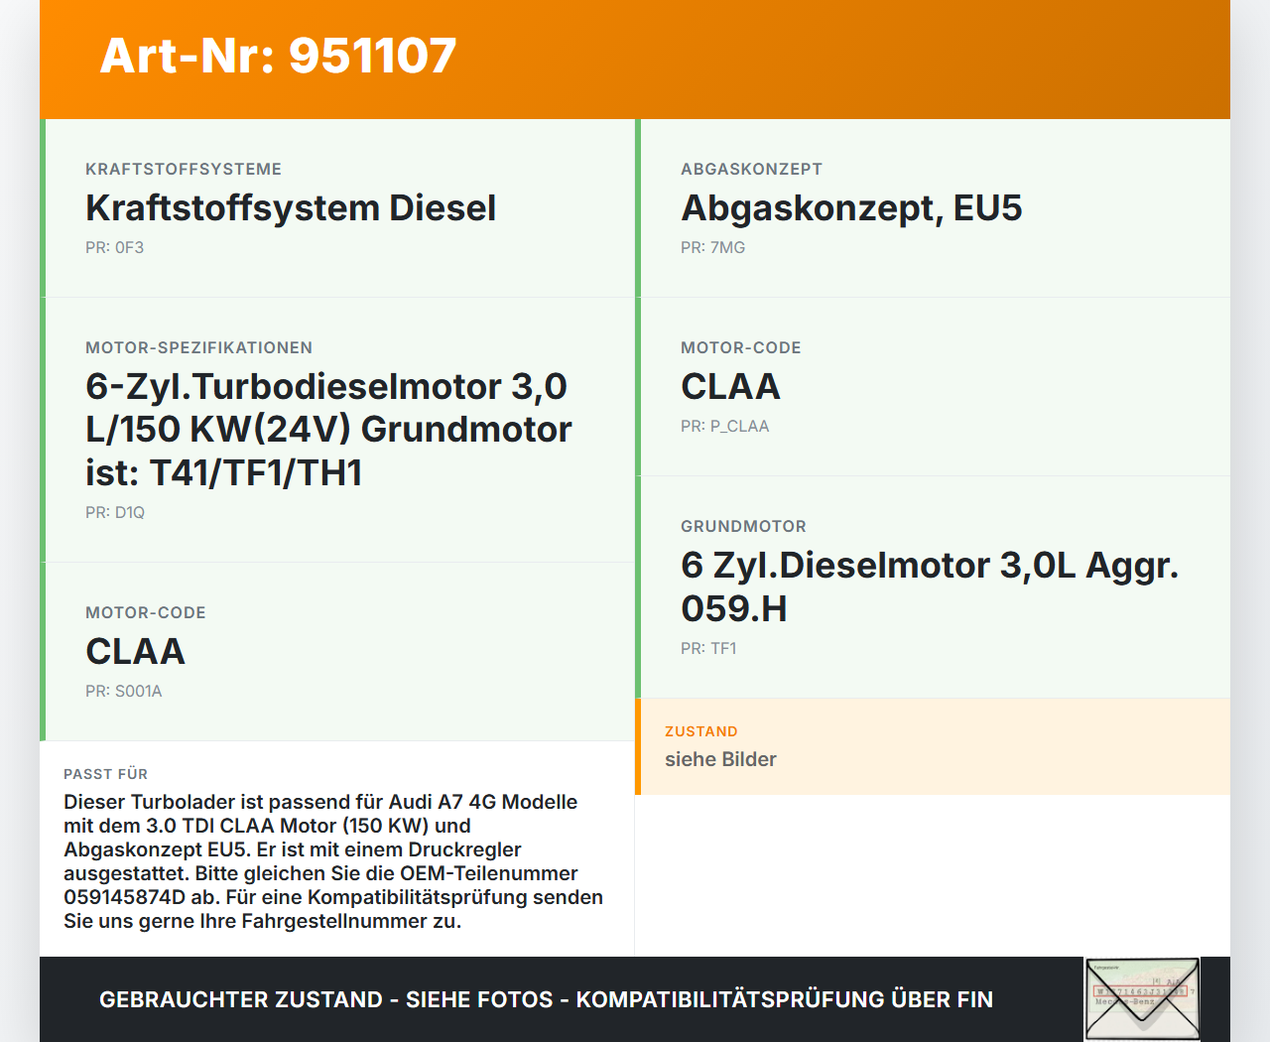This screenshot has height=1042, width=1270.
Task: Click the PR: 7MG code
Action: coord(712,248)
